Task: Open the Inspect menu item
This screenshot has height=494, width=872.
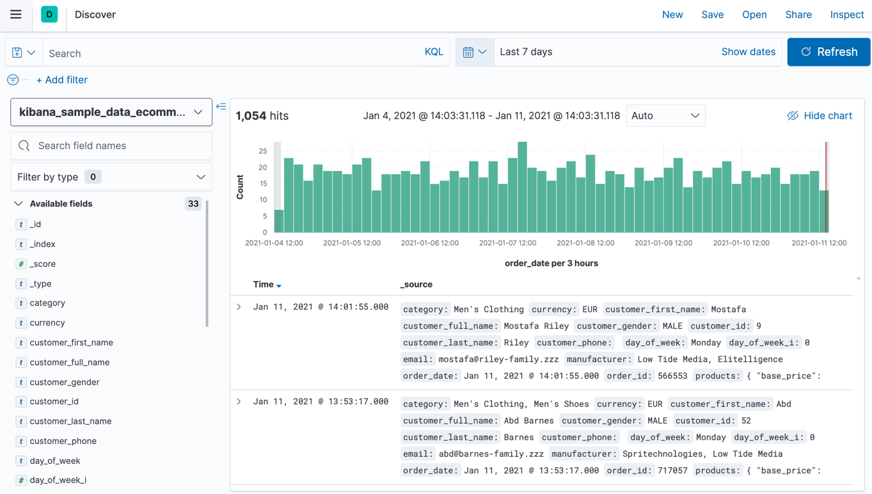Action: tap(846, 15)
